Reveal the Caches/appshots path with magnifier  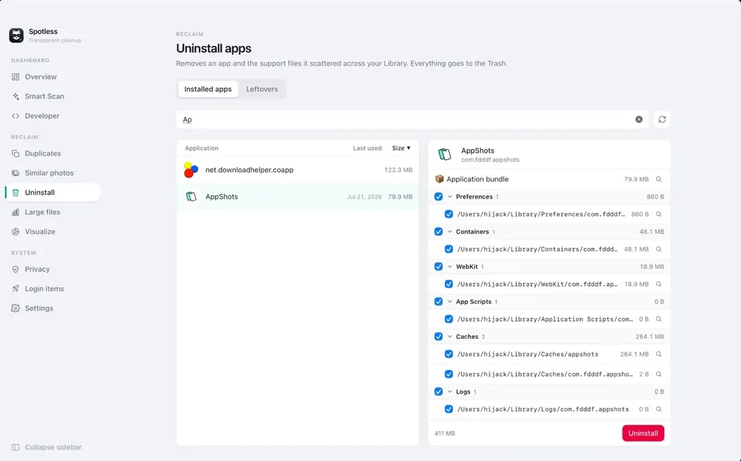(x=658, y=354)
